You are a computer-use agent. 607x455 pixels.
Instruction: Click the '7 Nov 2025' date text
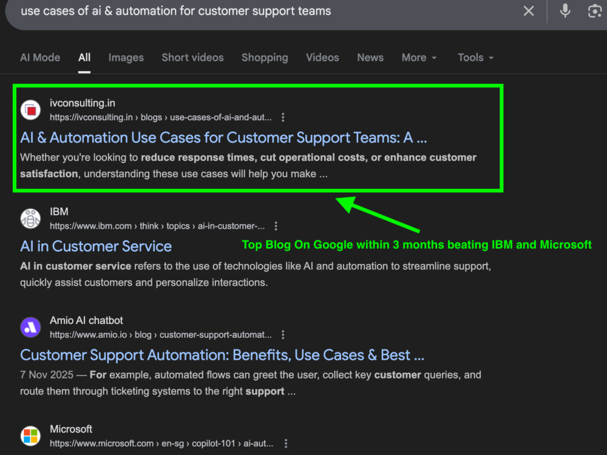[x=47, y=375]
